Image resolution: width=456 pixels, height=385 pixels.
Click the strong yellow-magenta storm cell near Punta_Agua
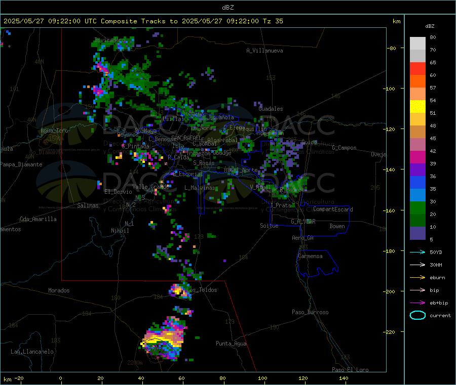pos(164,339)
